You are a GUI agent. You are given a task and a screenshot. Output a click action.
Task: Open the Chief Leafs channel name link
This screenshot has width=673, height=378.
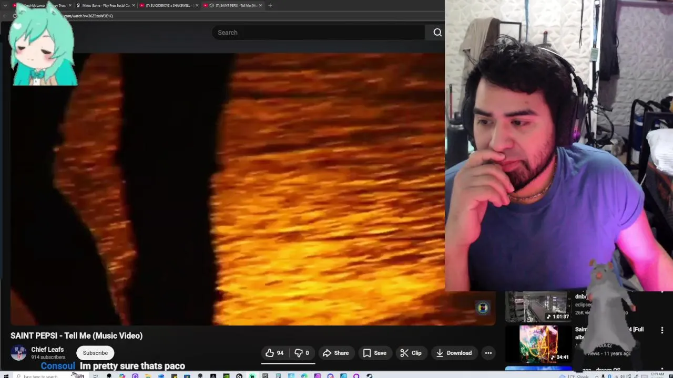(x=47, y=349)
